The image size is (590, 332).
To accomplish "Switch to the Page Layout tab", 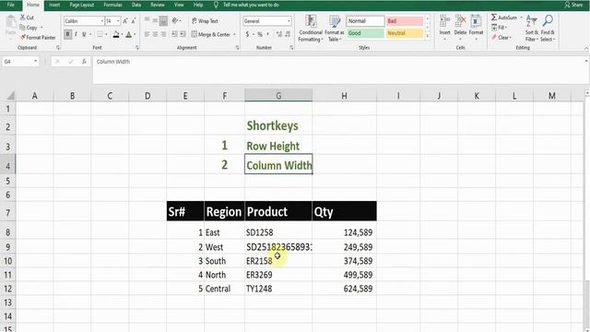I will [x=82, y=5].
